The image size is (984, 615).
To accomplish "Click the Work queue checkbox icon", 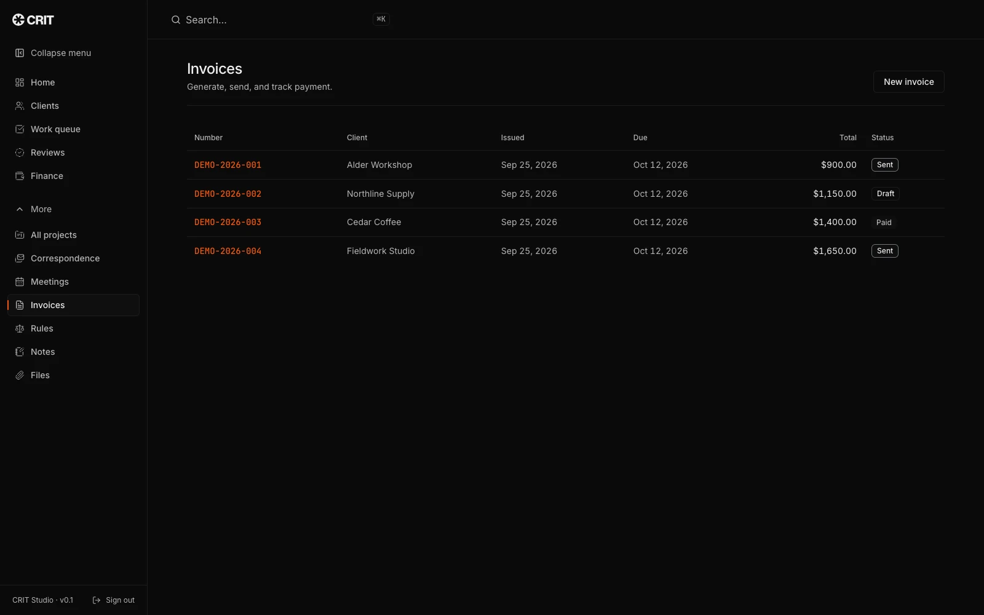I will [20, 129].
